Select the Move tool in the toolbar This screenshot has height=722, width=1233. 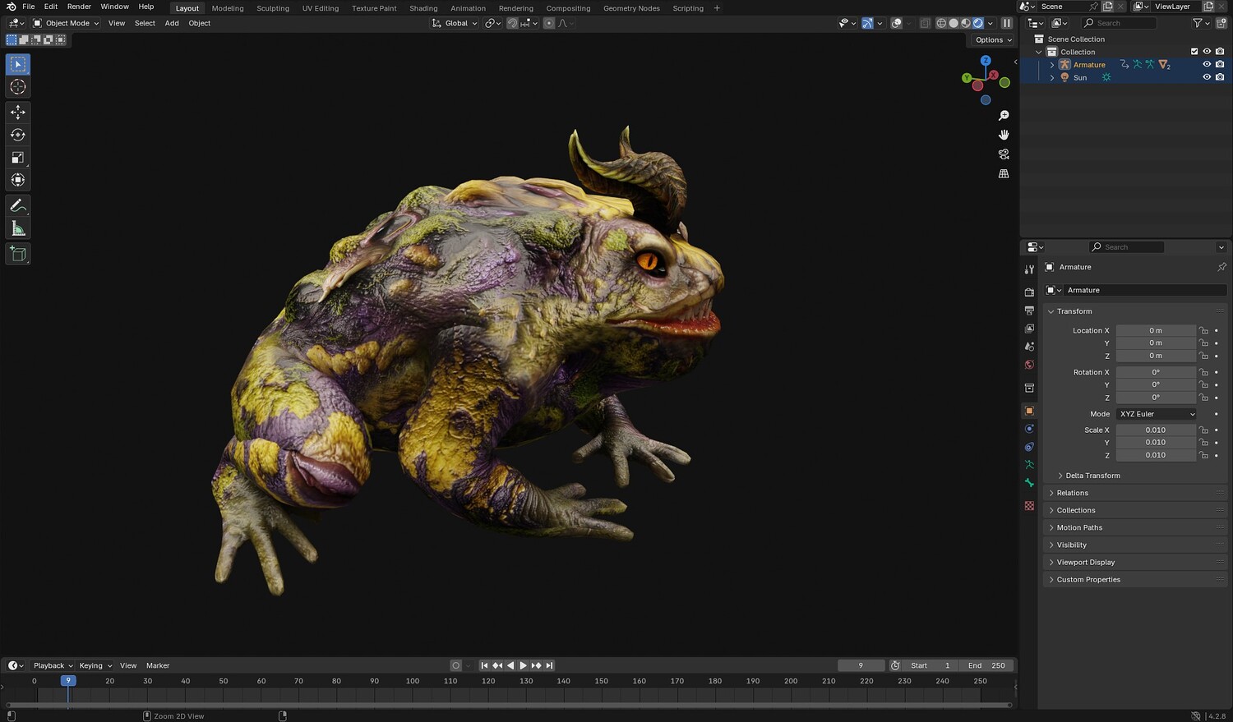click(x=18, y=112)
